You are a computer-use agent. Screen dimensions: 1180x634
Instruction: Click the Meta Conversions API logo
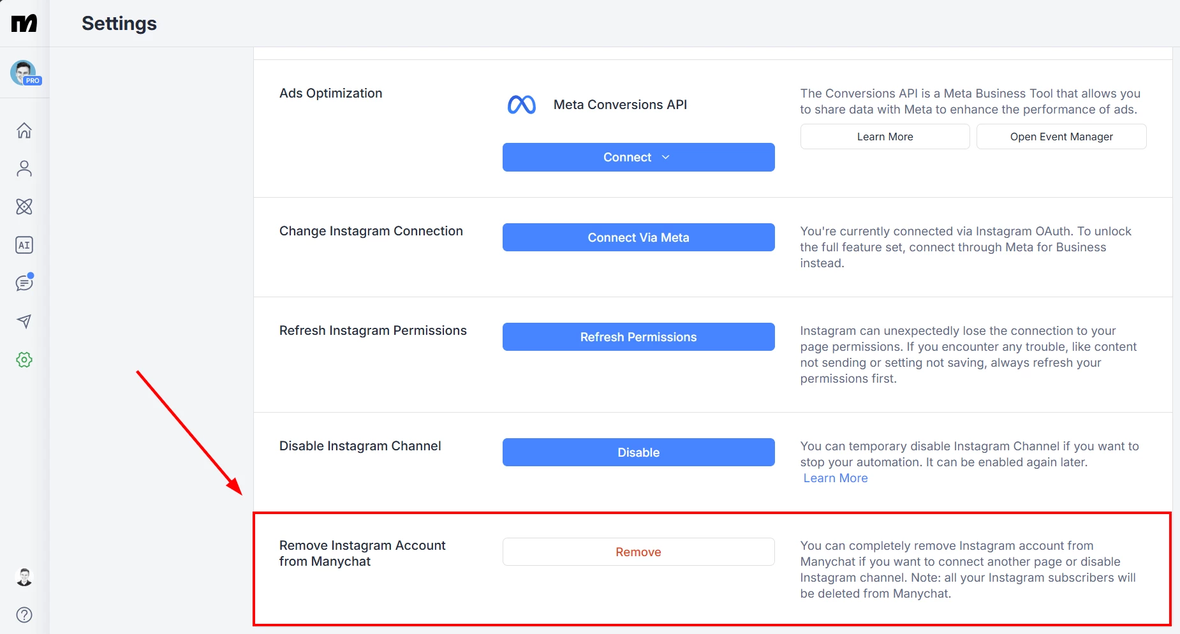[521, 105]
